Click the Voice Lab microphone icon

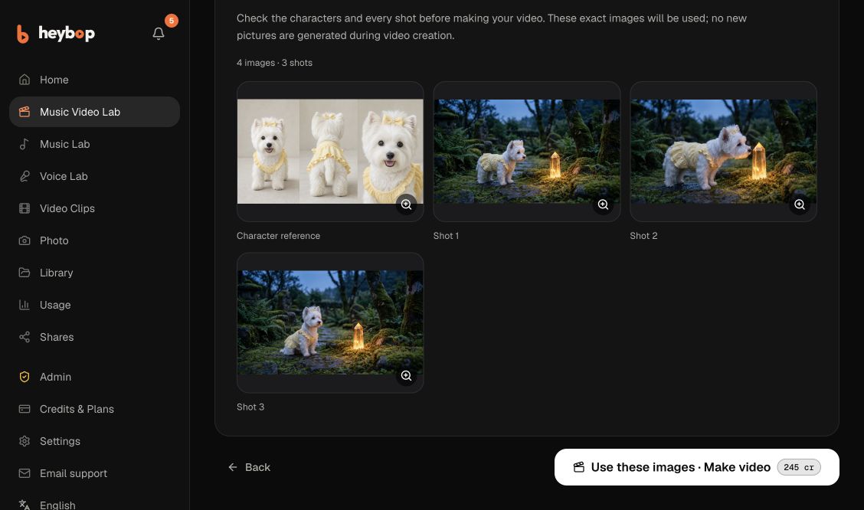coord(25,176)
